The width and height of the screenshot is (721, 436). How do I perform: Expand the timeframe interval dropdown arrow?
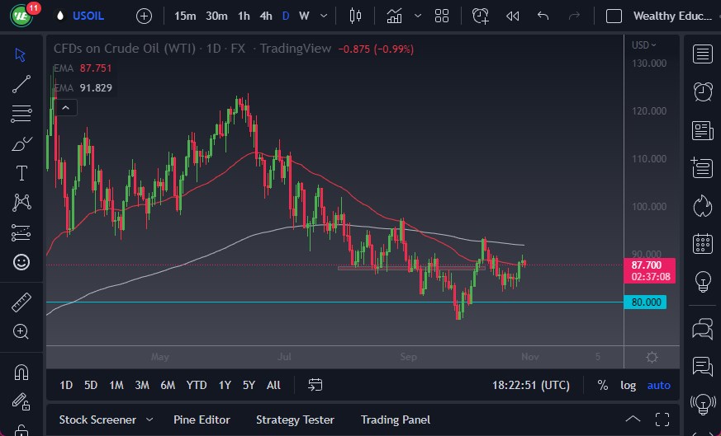tap(323, 16)
